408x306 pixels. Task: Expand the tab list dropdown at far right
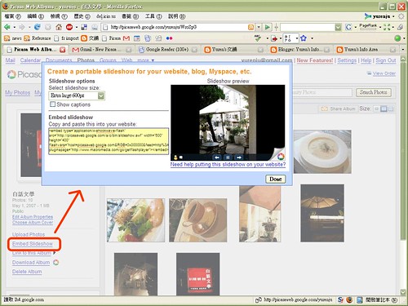coord(403,50)
